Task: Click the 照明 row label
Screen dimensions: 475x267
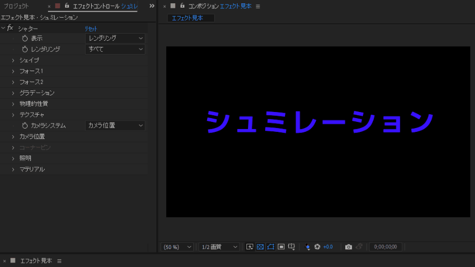Action: click(25, 158)
